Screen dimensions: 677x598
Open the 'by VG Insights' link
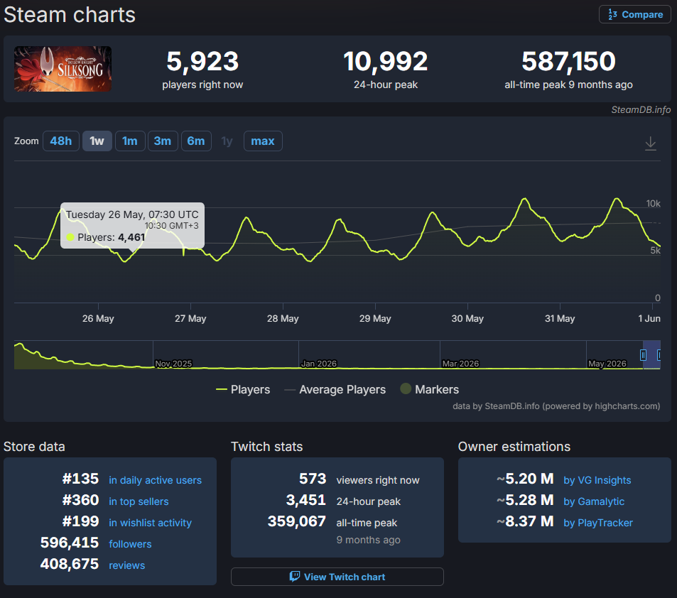tap(597, 480)
